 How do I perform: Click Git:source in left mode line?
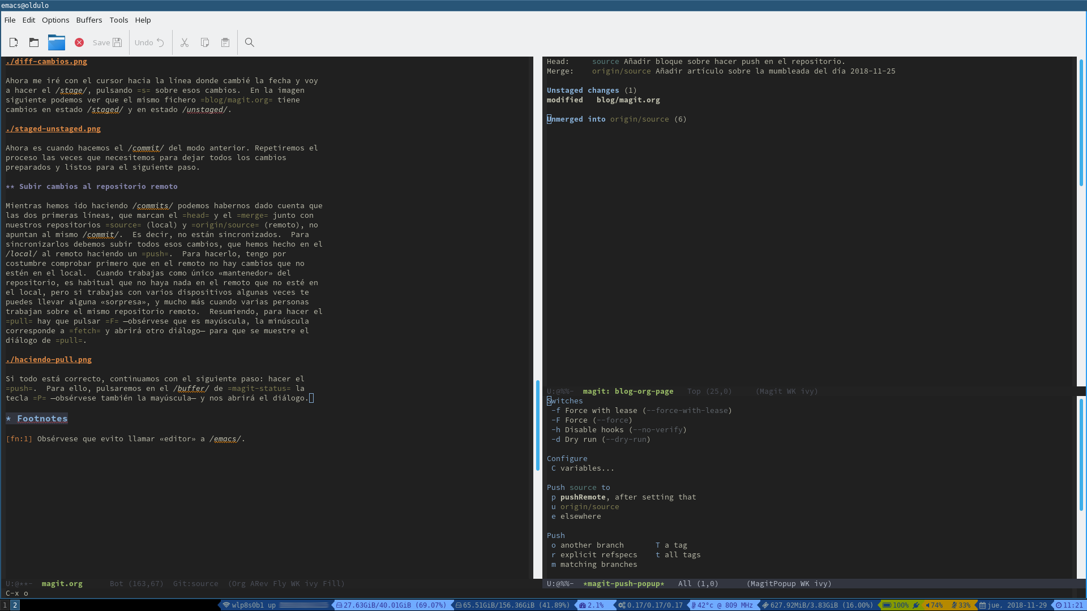tap(196, 583)
